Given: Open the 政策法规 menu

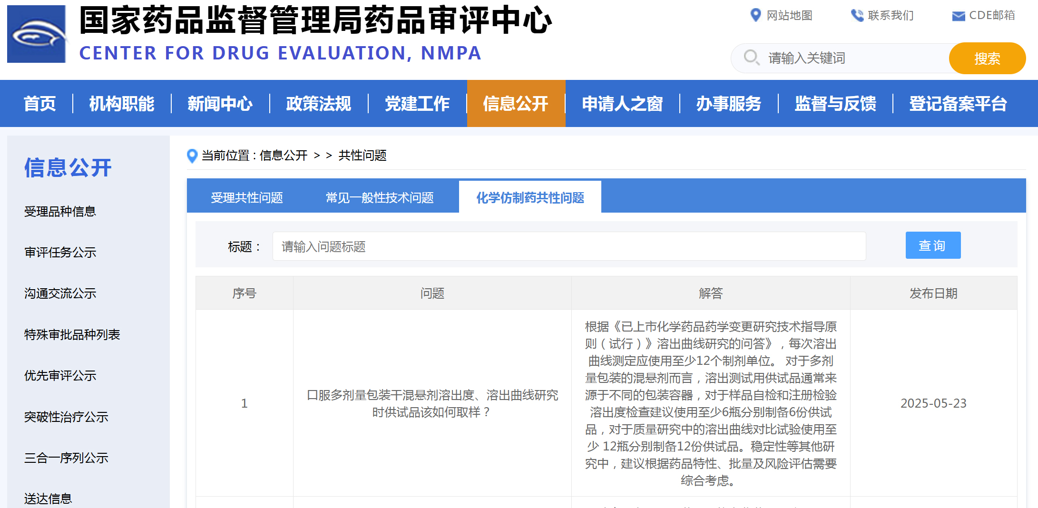Looking at the screenshot, I should pos(319,103).
